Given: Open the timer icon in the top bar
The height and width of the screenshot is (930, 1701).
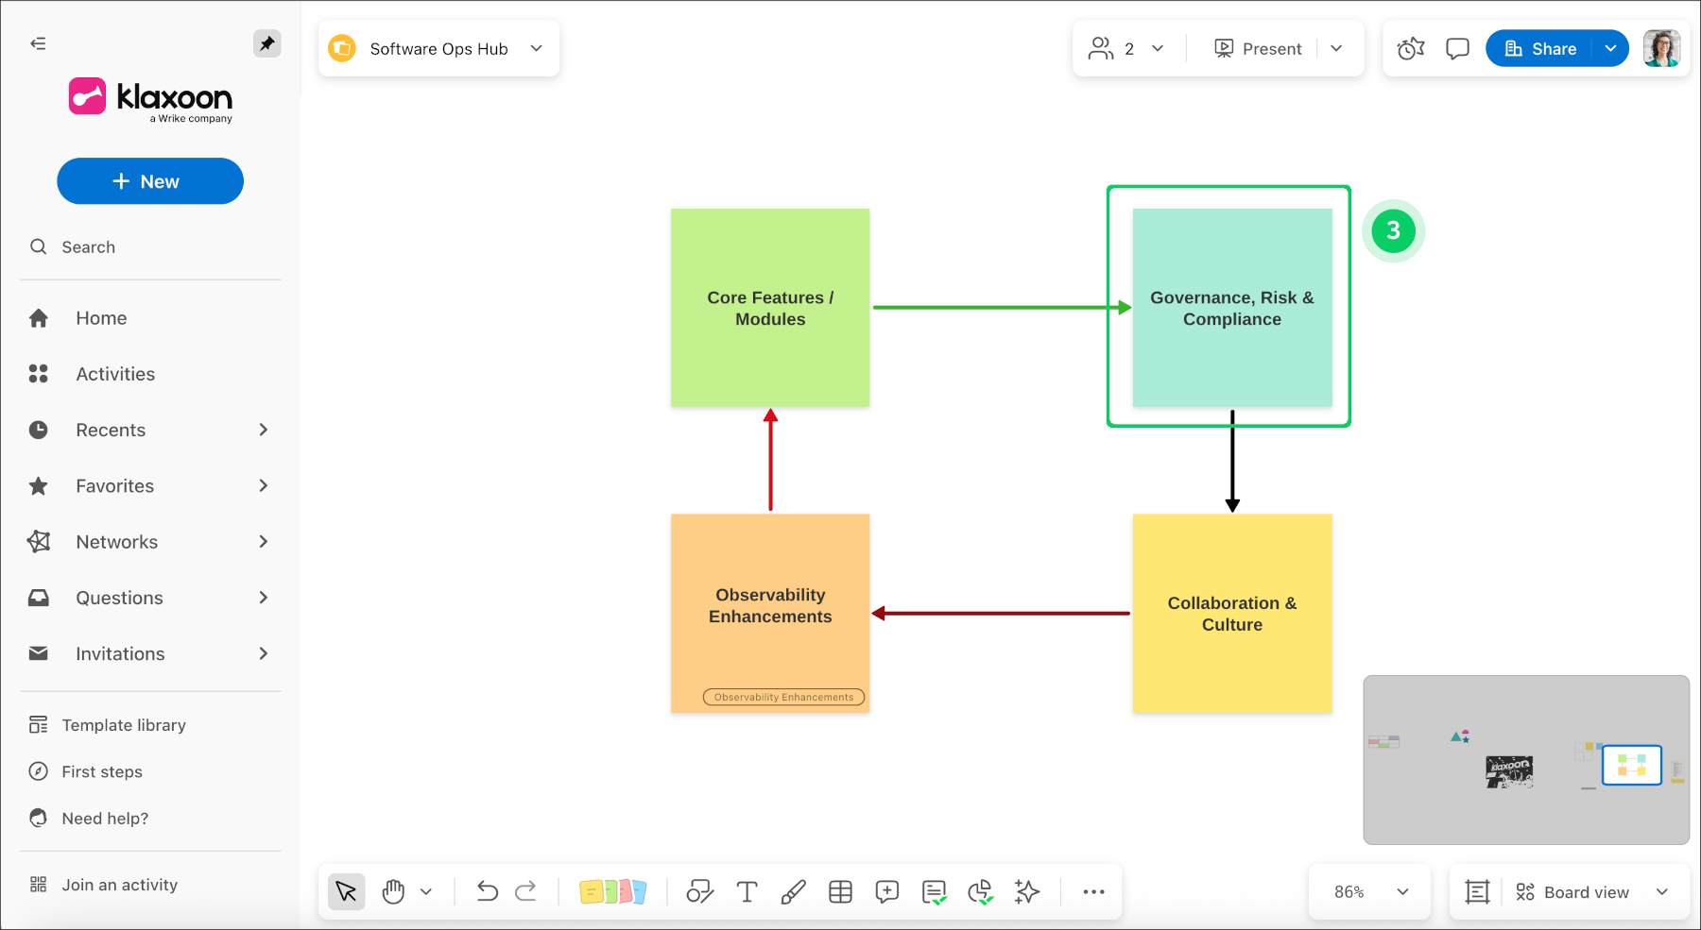Looking at the screenshot, I should (x=1410, y=49).
